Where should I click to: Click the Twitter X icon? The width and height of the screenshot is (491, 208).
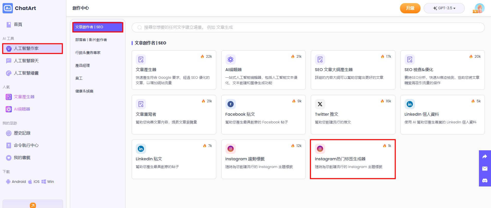pyautogui.click(x=320, y=104)
